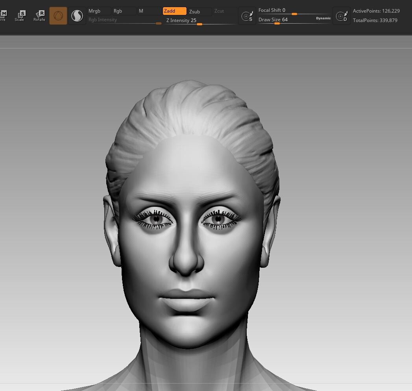Expand the M material mode selector
The width and height of the screenshot is (412, 391).
tap(149, 11)
